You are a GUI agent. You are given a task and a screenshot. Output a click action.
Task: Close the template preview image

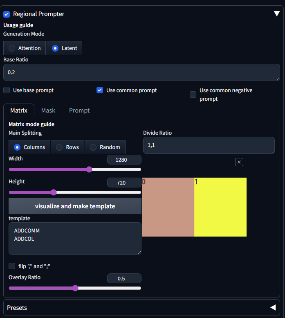click(239, 162)
